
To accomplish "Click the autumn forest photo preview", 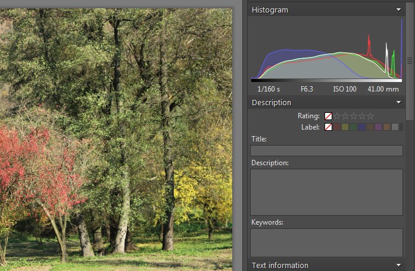I will 116,140.
